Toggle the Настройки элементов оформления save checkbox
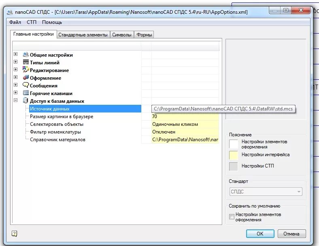 click(232, 217)
